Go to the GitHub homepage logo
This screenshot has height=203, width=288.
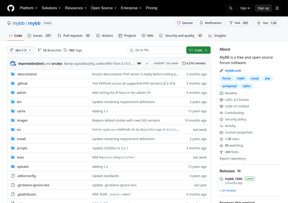(11, 8)
